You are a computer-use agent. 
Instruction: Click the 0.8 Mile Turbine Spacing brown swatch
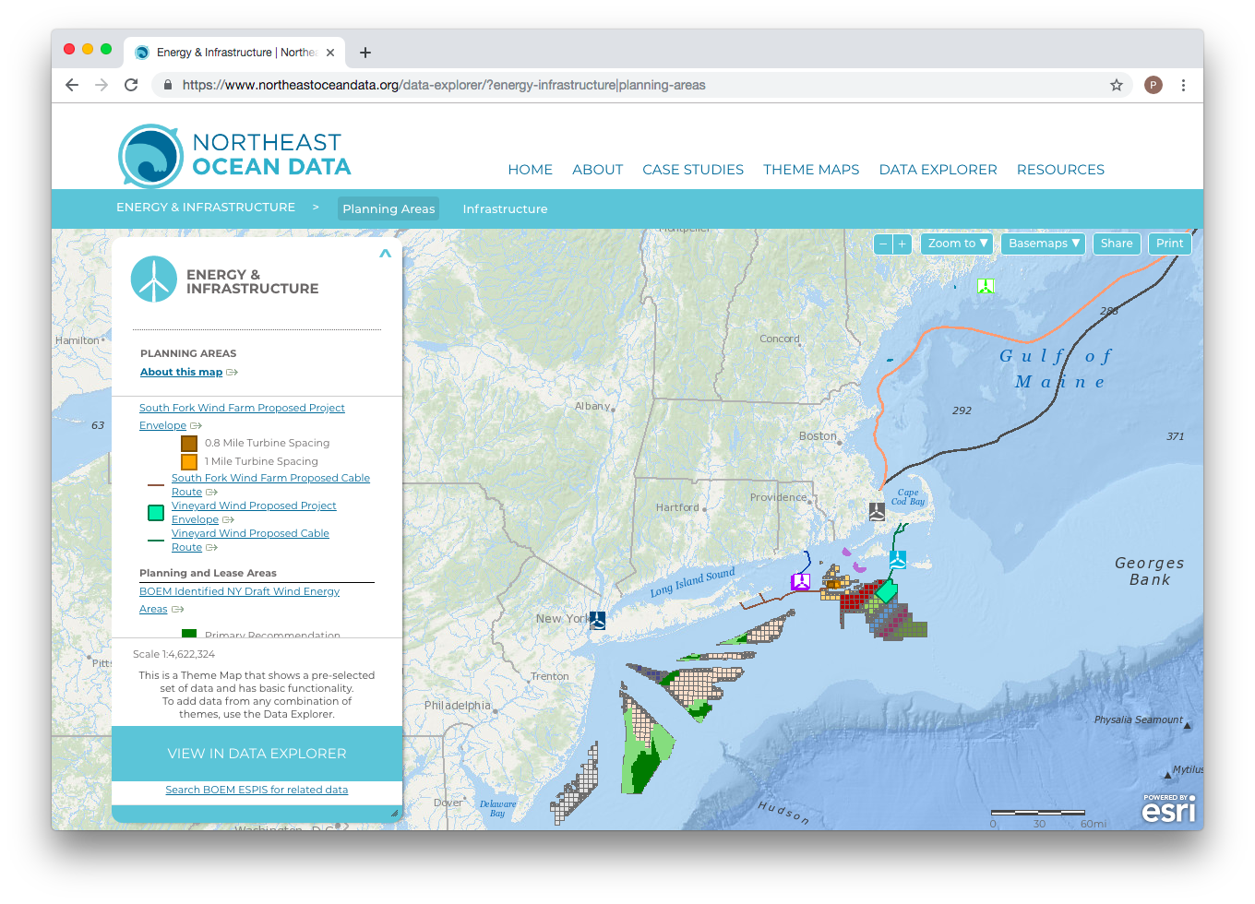tap(189, 444)
